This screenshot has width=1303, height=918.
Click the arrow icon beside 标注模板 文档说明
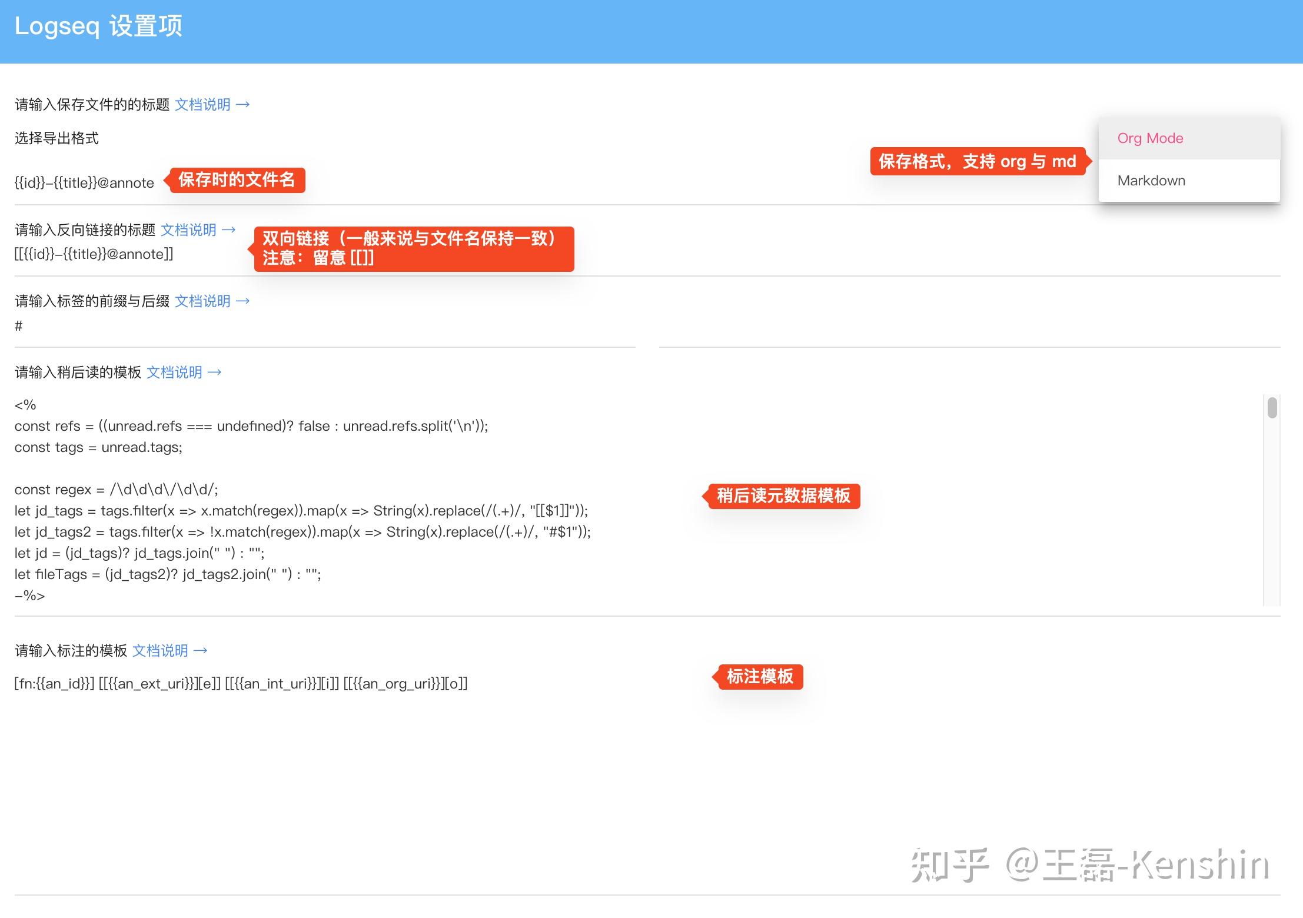tap(200, 650)
